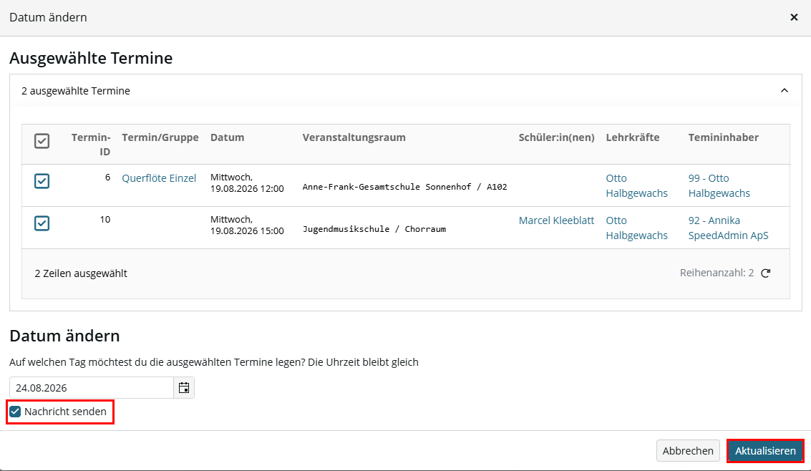811x471 pixels.
Task: Sort by the Termin/Gruppe column header
Action: 160,137
